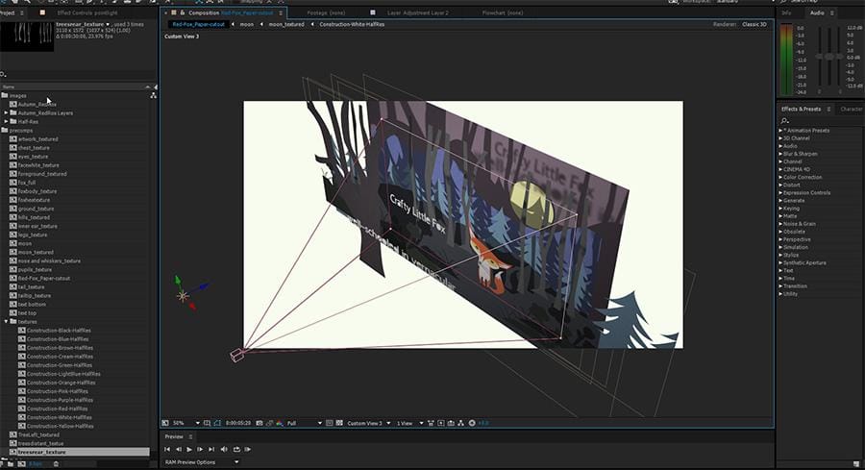Click the Project flowchart view icon
865x470 pixels.
tap(154, 95)
